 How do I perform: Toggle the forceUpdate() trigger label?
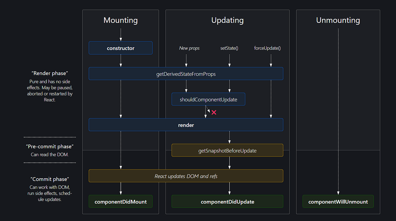[x=267, y=48]
